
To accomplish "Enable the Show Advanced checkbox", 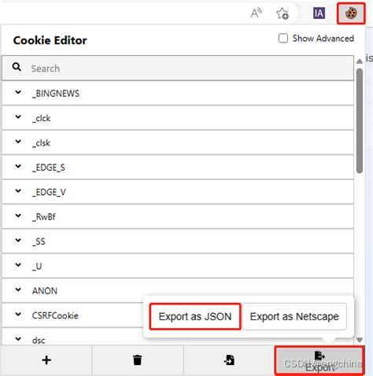I will click(x=283, y=39).
